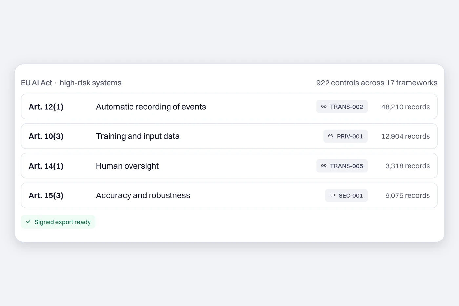
Task: Click '922 controls across 17 frameworks' summary
Action: pyautogui.click(x=377, y=83)
